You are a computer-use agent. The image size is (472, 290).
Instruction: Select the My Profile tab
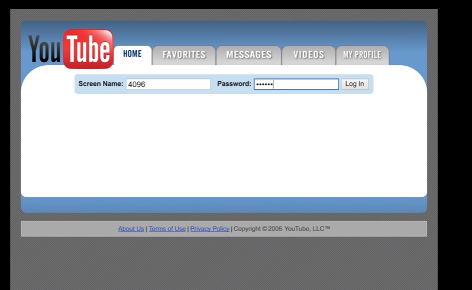(362, 55)
